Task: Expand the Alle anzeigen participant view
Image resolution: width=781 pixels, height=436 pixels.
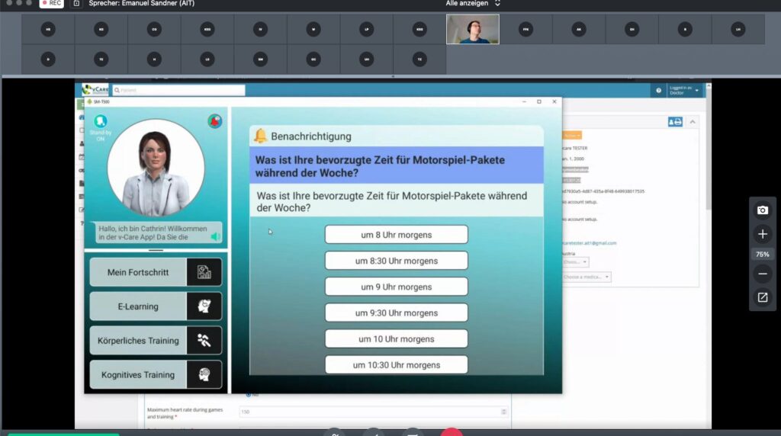Action: (x=473, y=3)
